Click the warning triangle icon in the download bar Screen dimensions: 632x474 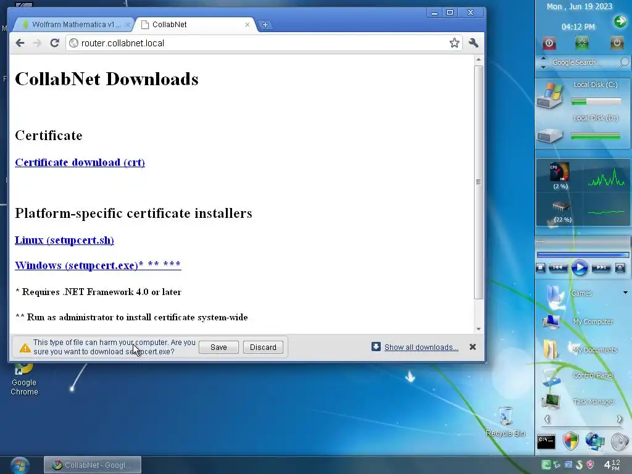coord(25,347)
